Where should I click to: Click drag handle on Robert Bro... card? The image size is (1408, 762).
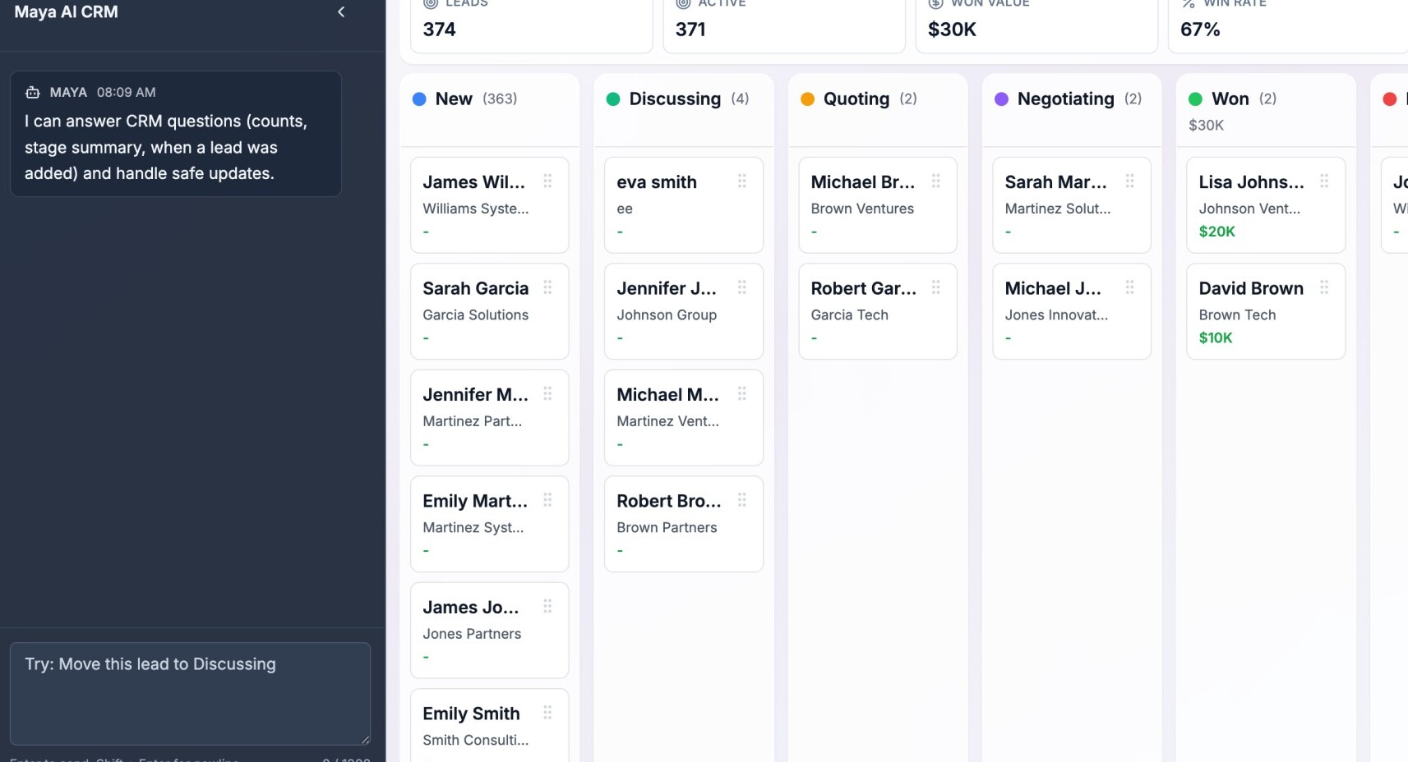point(741,500)
